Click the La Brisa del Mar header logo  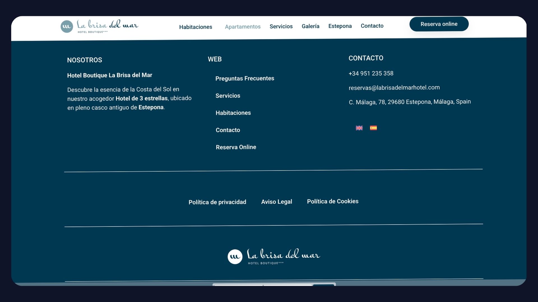(99, 27)
